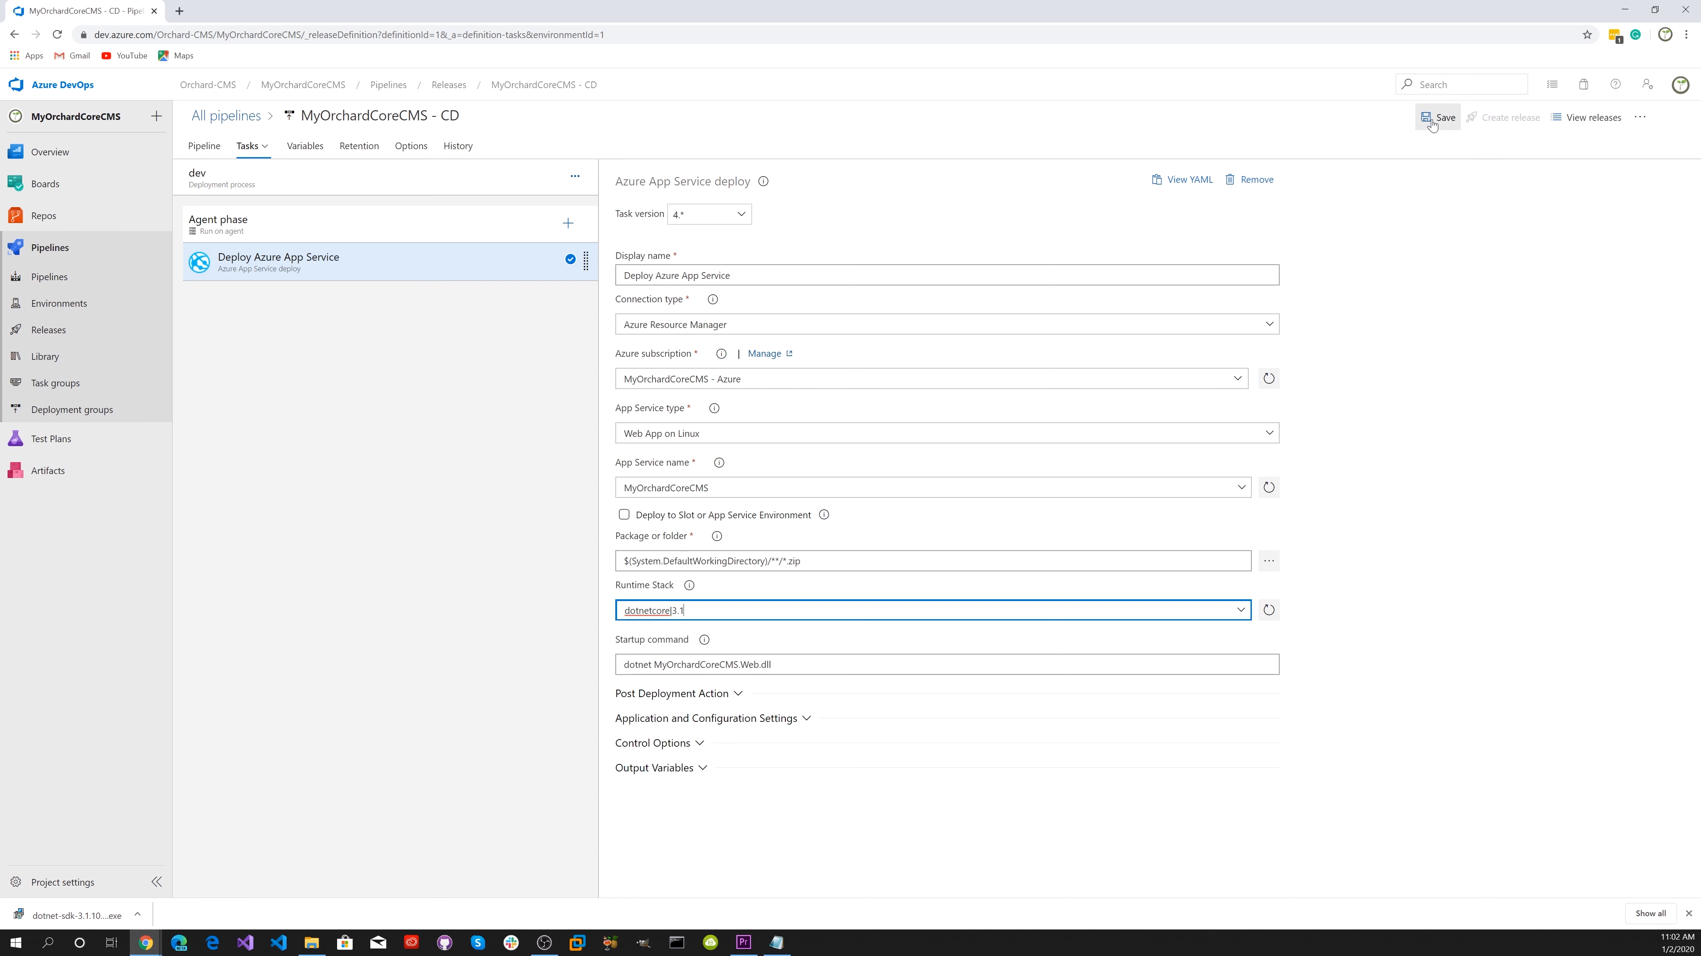Screen dimensions: 1701x956
Task: Refresh the Runtime Stack list
Action: click(x=1269, y=610)
